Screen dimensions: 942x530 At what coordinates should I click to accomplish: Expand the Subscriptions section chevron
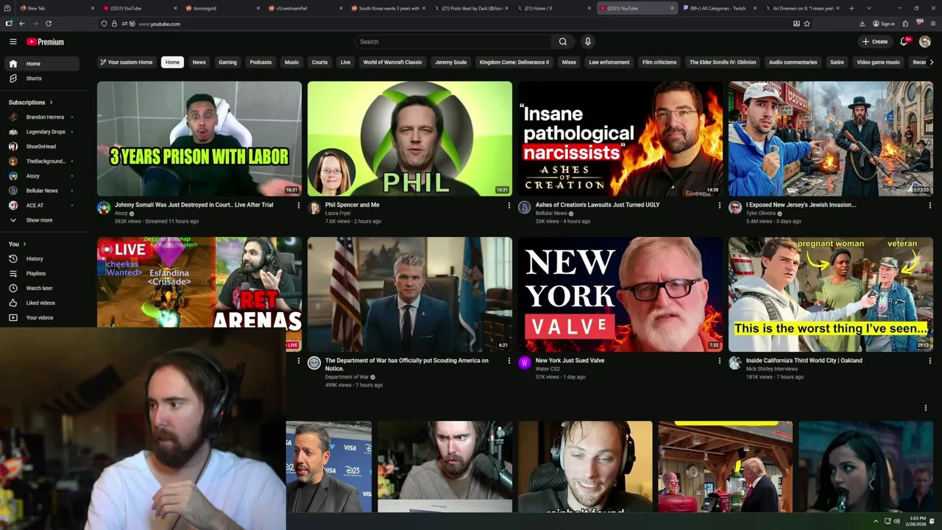click(x=51, y=102)
